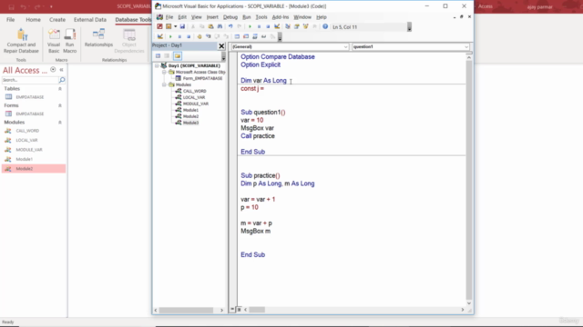Collapse the navigation pane with the double chevron
Image resolution: width=583 pixels, height=327 pixels.
61,70
